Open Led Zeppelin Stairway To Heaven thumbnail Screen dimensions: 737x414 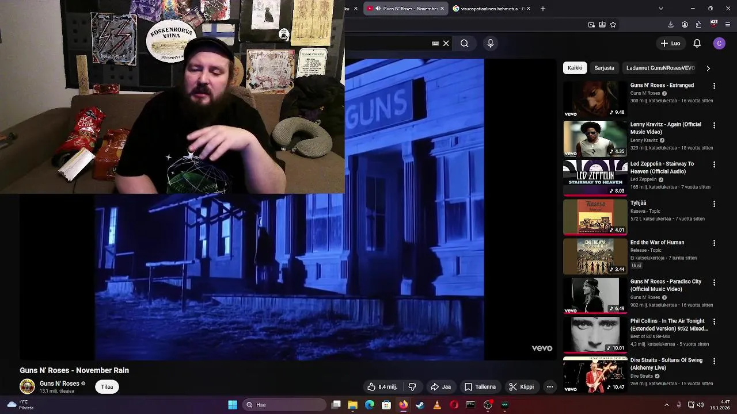[595, 178]
